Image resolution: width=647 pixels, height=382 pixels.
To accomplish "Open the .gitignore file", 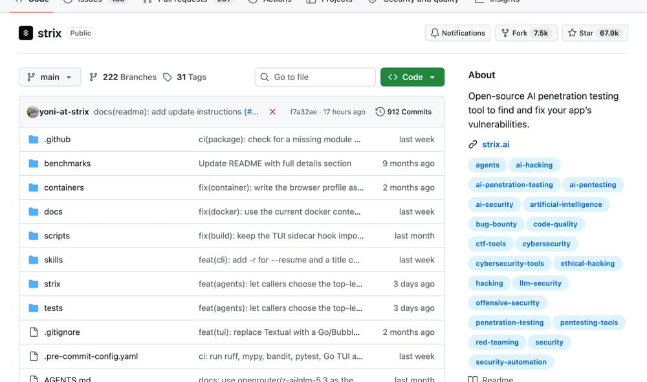I will tap(62, 332).
